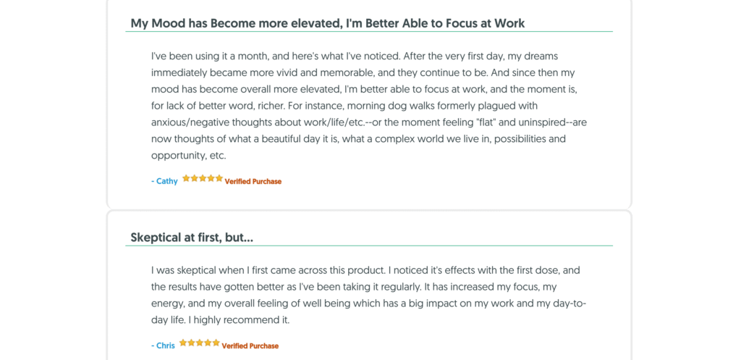This screenshot has width=741, height=360.
Task: Click Cathy's review paragraph about vivid dreams
Action: (369, 106)
